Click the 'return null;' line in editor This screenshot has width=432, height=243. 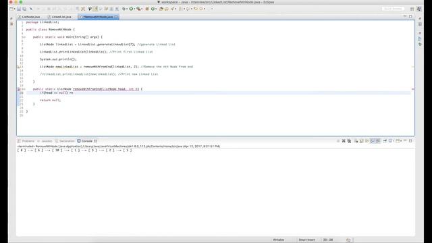pyautogui.click(x=50, y=101)
